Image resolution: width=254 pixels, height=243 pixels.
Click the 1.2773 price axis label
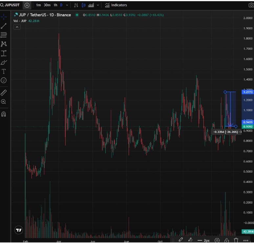click(248, 92)
